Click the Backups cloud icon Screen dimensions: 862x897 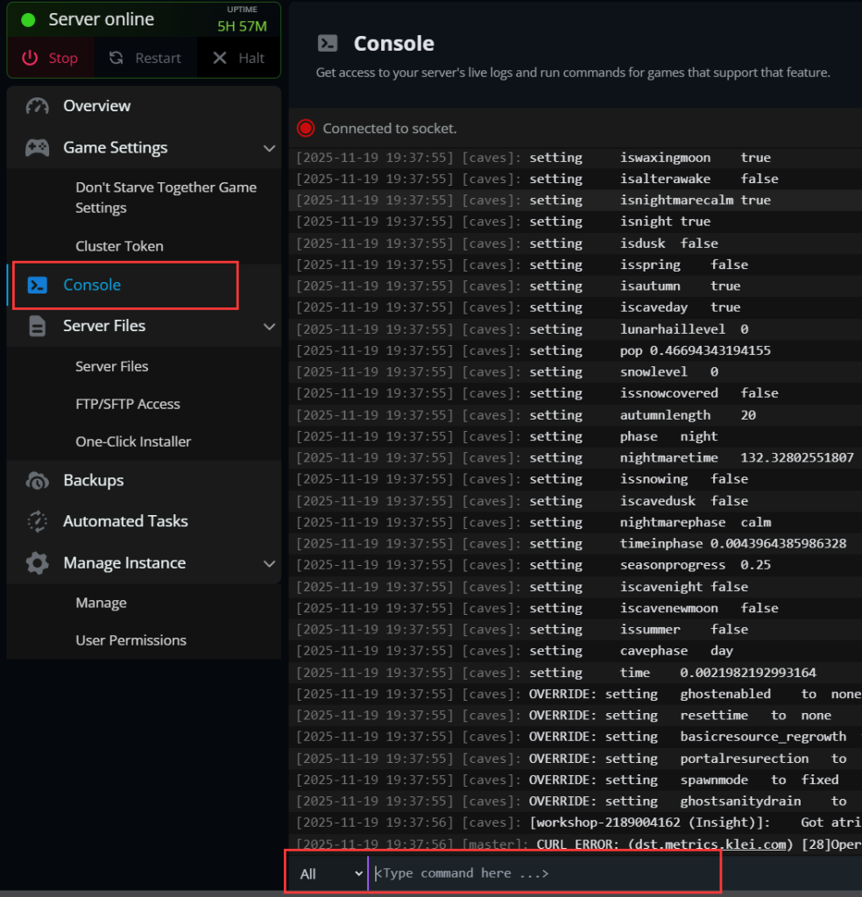(x=37, y=481)
